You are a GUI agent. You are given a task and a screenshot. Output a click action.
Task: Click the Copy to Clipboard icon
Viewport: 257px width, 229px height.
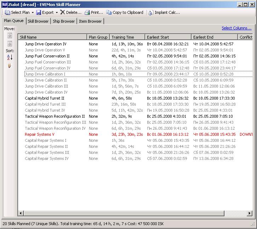pos(109,12)
